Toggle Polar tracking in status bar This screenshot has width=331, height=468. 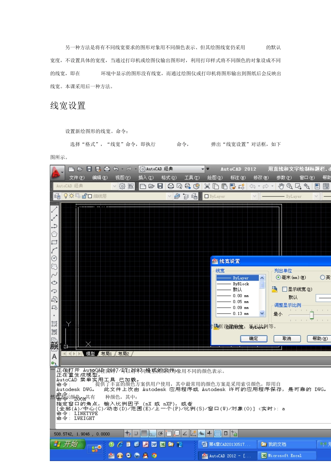point(160,434)
